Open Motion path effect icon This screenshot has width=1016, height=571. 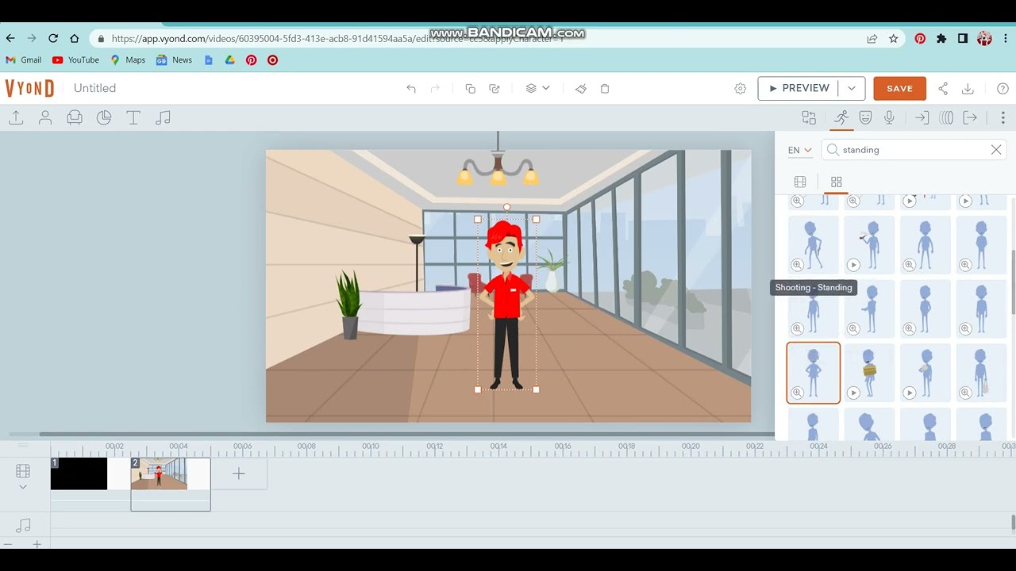point(946,118)
